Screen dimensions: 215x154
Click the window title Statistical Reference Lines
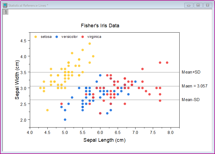click(28, 6)
